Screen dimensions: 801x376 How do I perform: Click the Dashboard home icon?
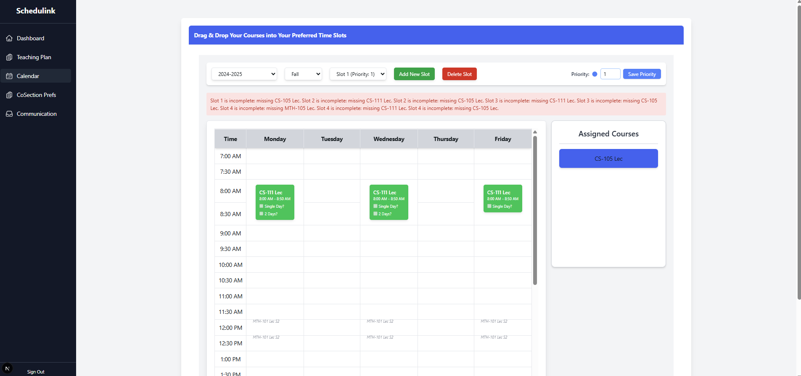pyautogui.click(x=9, y=38)
